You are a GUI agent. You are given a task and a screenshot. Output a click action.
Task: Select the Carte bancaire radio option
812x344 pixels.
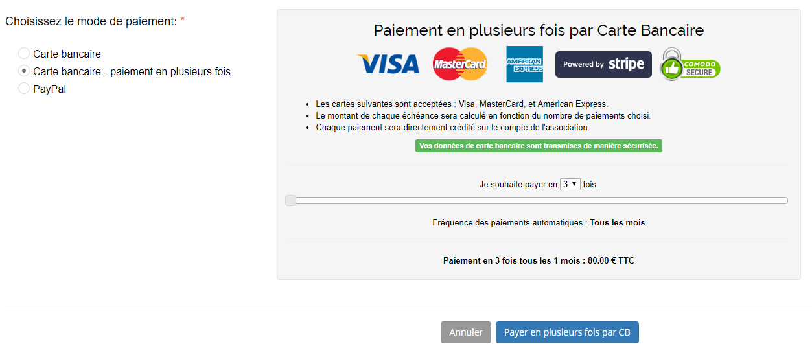(x=24, y=53)
